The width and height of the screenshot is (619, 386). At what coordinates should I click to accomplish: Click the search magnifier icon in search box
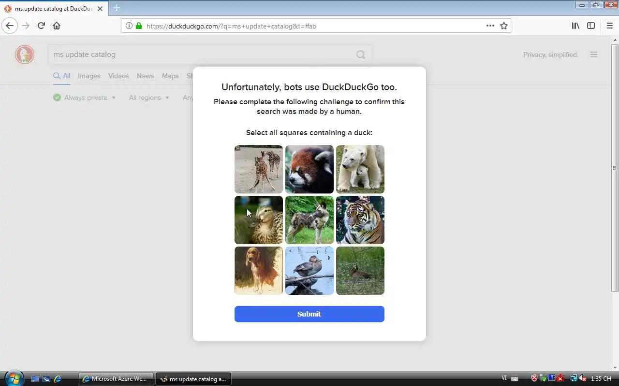coord(361,55)
